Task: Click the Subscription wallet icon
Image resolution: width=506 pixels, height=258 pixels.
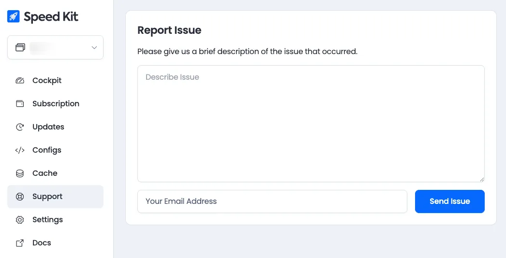Action: coord(20,103)
